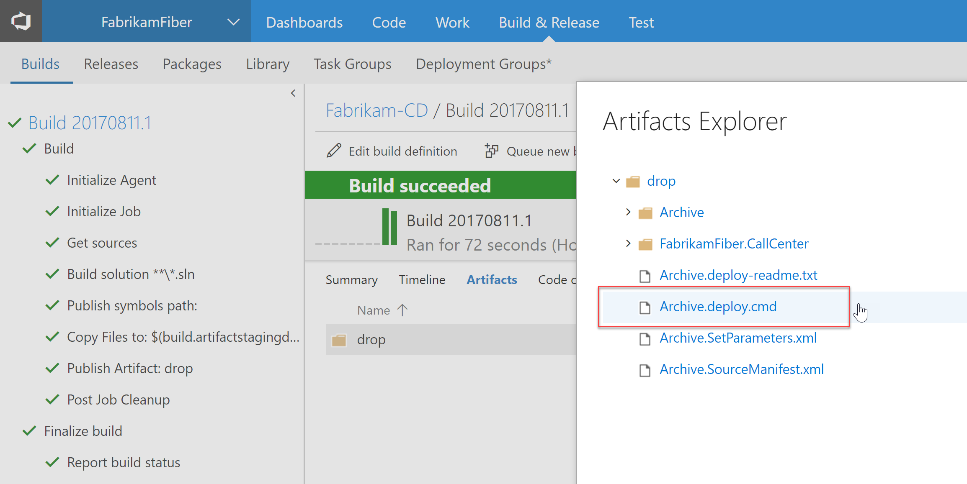Screen dimensions: 967x484
Task: Click the pencil Edit build definition icon
Action: (x=334, y=151)
